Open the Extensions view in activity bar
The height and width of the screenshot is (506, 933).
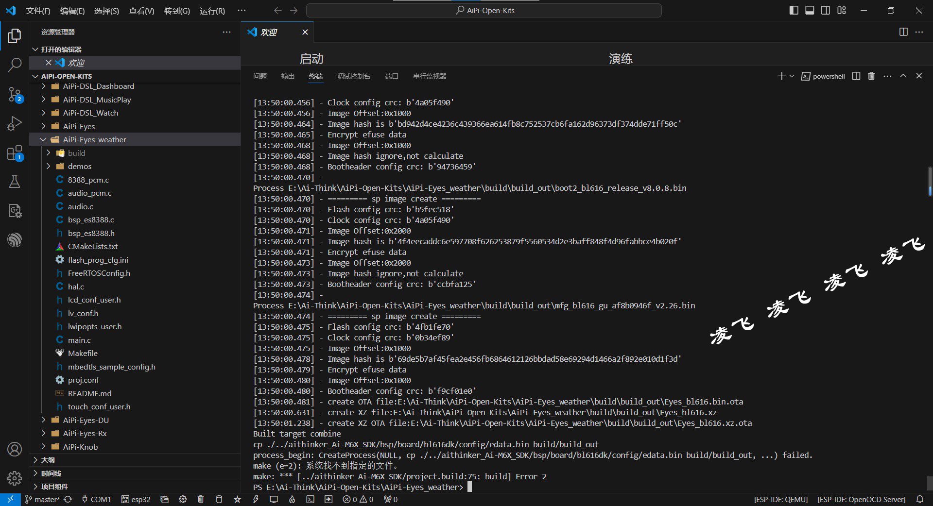point(15,152)
